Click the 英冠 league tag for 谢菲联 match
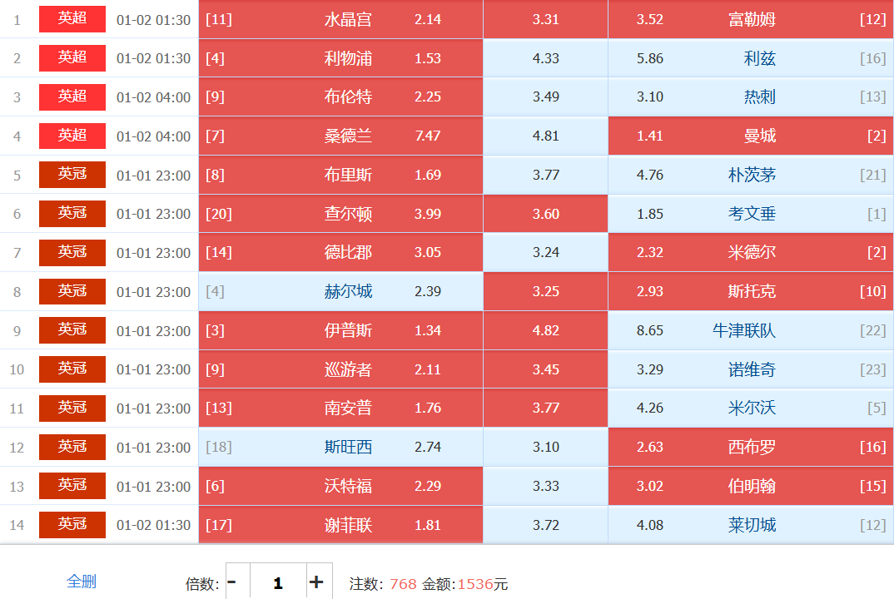894x599 pixels. [72, 525]
